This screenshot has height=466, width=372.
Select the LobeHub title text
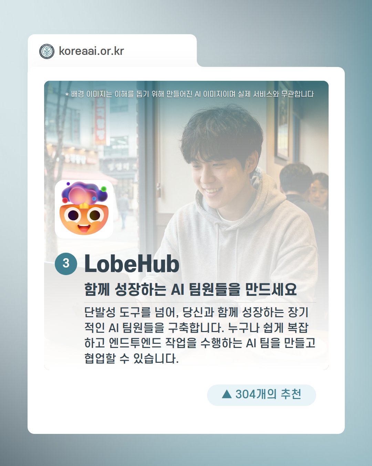tap(132, 264)
